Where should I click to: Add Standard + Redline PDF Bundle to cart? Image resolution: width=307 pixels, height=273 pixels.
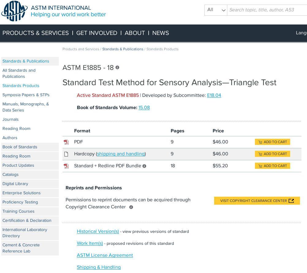(x=272, y=166)
